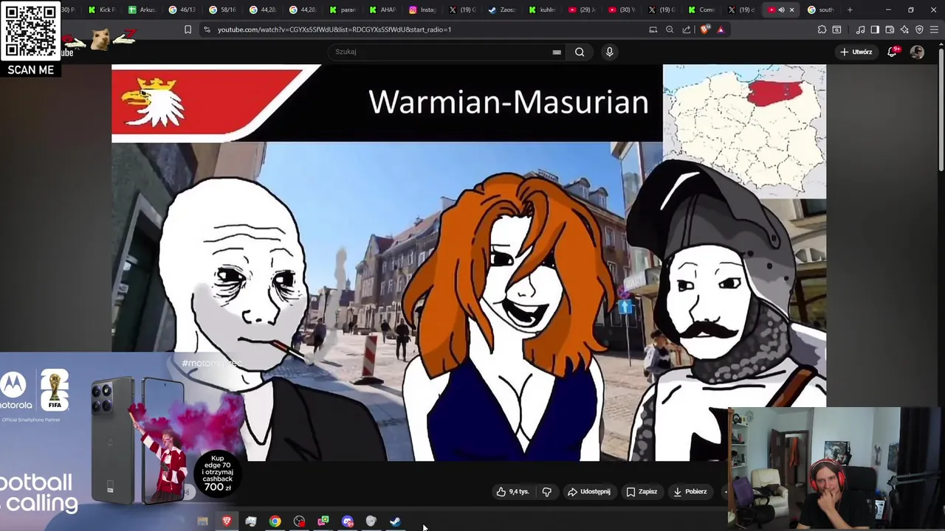Open Google Chrome from the taskbar
Viewport: 945px width, 531px height.
point(275,521)
